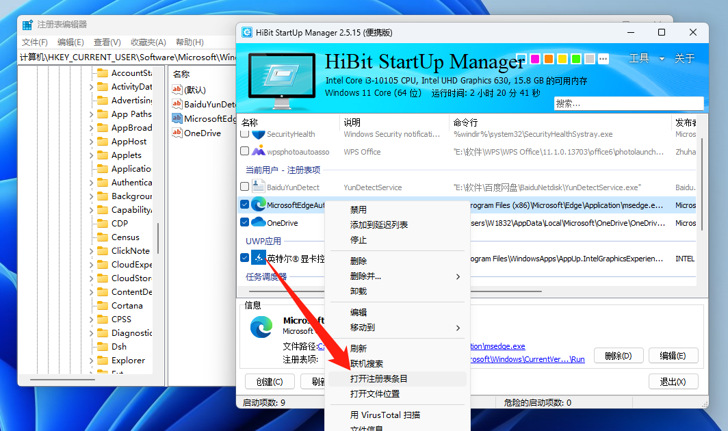The image size is (728, 431).
Task: Click the large Edge icon in info panel
Action: point(261,327)
